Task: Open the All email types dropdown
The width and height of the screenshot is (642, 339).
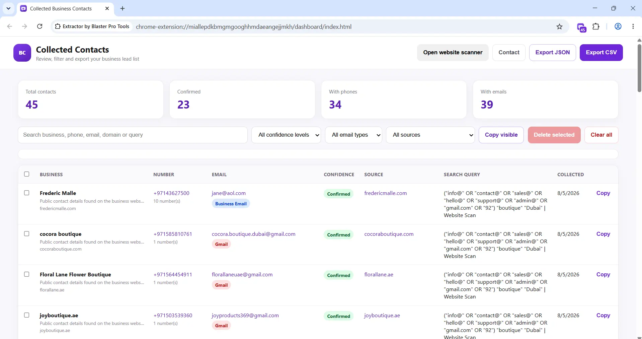Action: pos(353,135)
